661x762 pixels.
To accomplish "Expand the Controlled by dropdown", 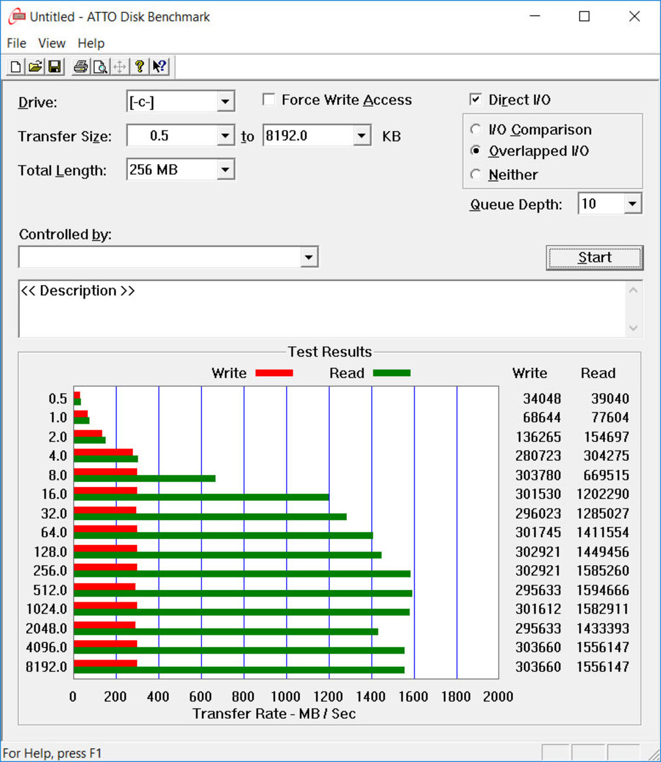I will [x=308, y=257].
